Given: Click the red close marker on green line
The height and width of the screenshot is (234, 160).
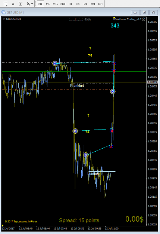Looking at the screenshot, I should [114, 70].
